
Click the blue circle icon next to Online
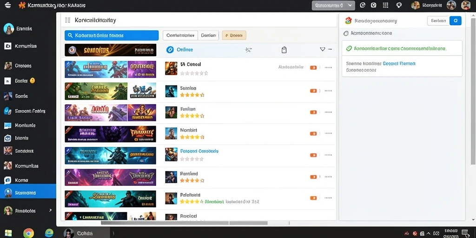click(170, 50)
